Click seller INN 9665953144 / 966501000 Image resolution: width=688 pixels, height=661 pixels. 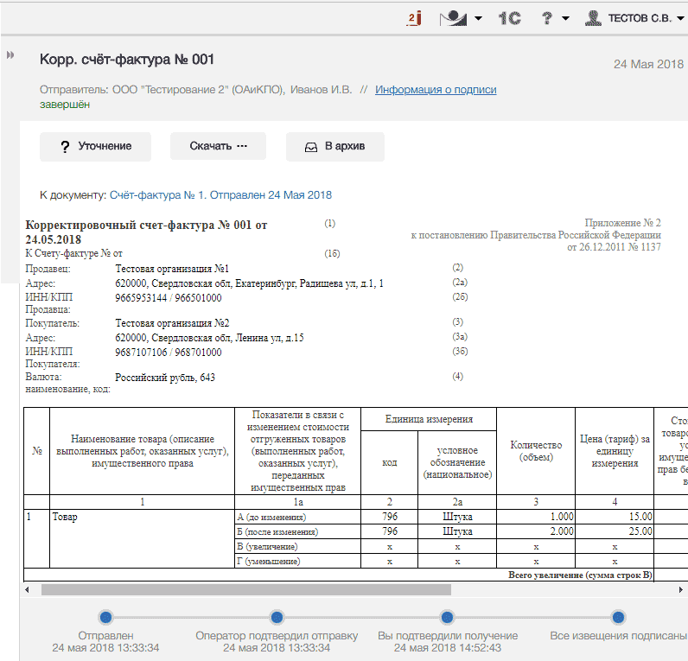click(169, 298)
